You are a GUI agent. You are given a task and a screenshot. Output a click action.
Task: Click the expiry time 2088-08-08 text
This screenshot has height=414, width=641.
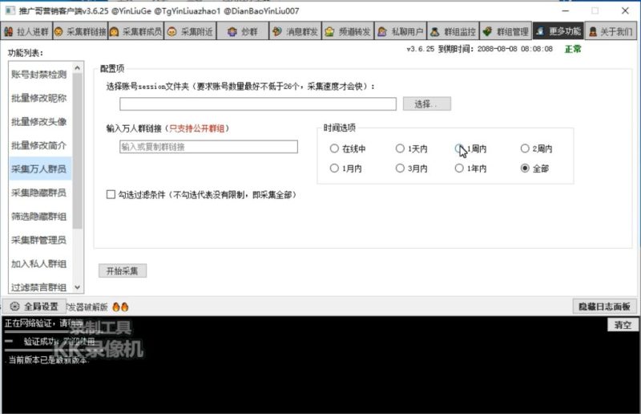pyautogui.click(x=514, y=49)
